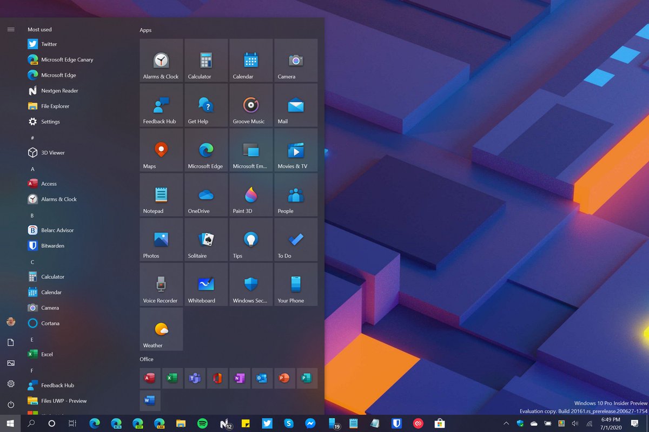Open the Notepad tile
Image resolution: width=649 pixels, height=432 pixels.
pos(161,195)
